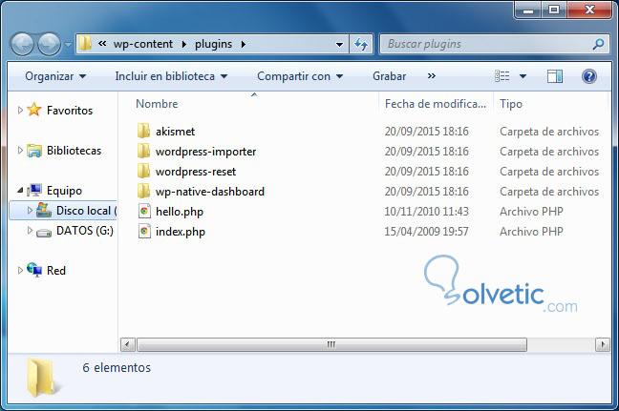Viewport: 619px width, 411px height.
Task: Select the akismet folder name
Action: 175,132
